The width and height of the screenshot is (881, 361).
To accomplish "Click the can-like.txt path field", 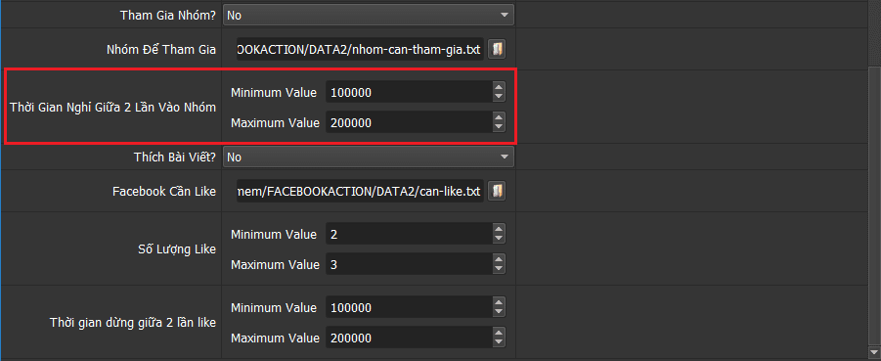I will pos(360,191).
